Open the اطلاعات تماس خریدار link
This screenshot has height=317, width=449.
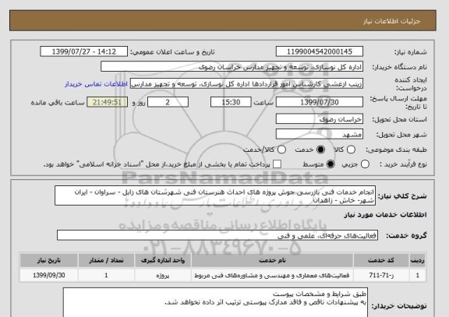click(x=96, y=84)
